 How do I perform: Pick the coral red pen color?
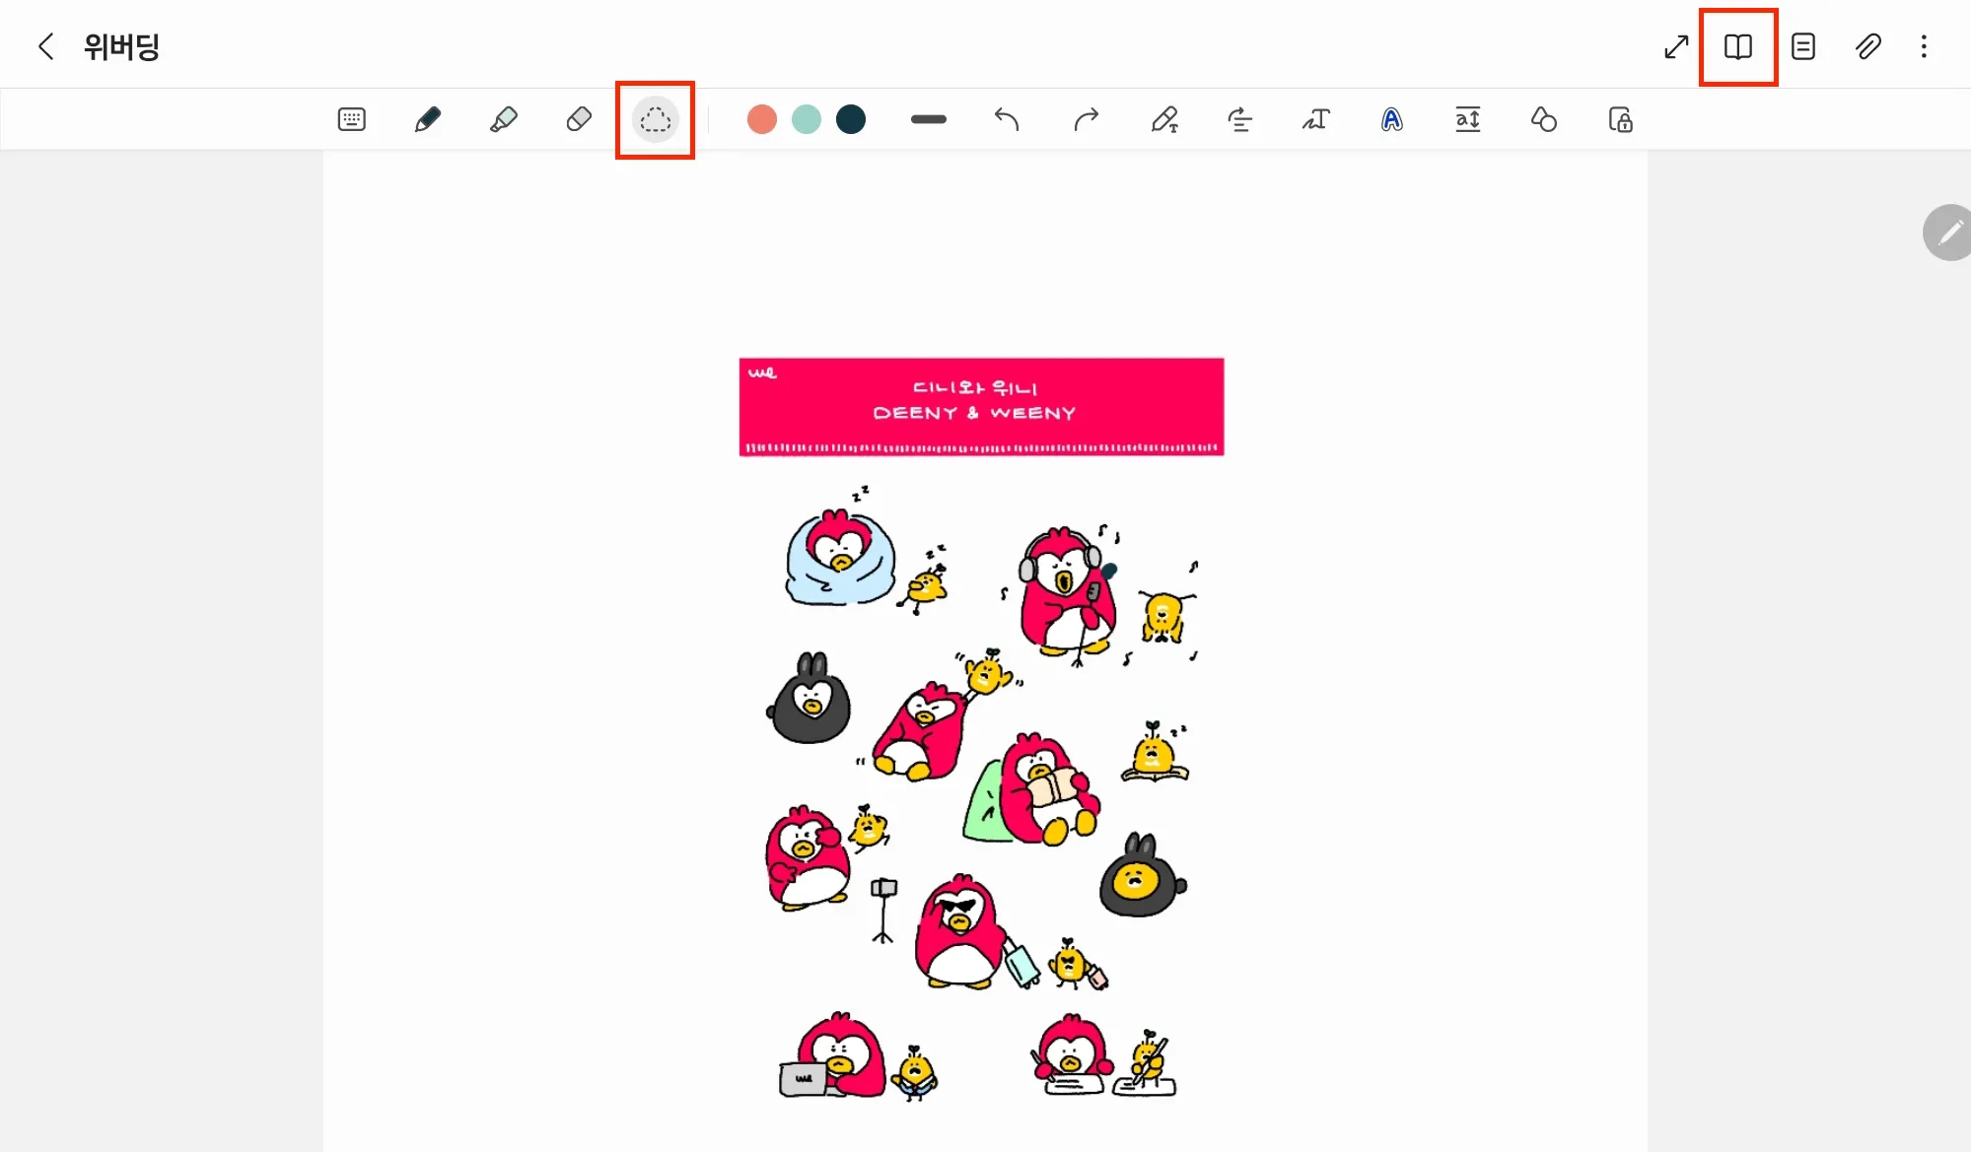(x=761, y=119)
